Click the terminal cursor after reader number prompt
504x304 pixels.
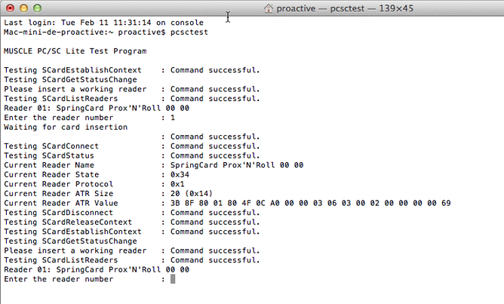point(173,279)
